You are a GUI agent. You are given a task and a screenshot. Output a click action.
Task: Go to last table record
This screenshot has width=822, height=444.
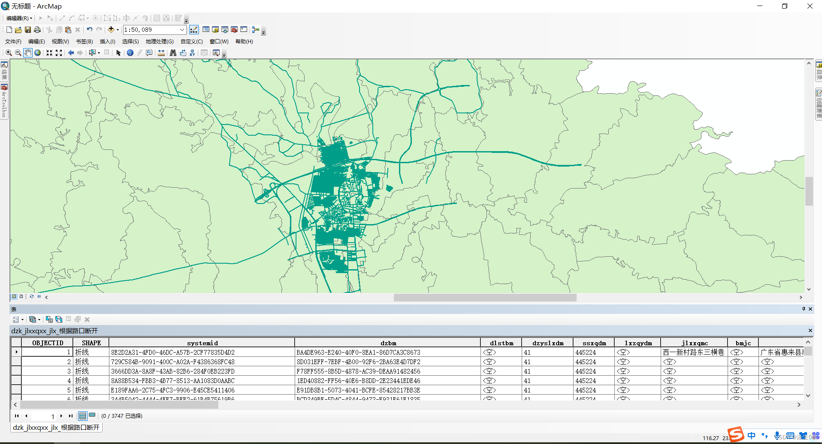[71, 416]
